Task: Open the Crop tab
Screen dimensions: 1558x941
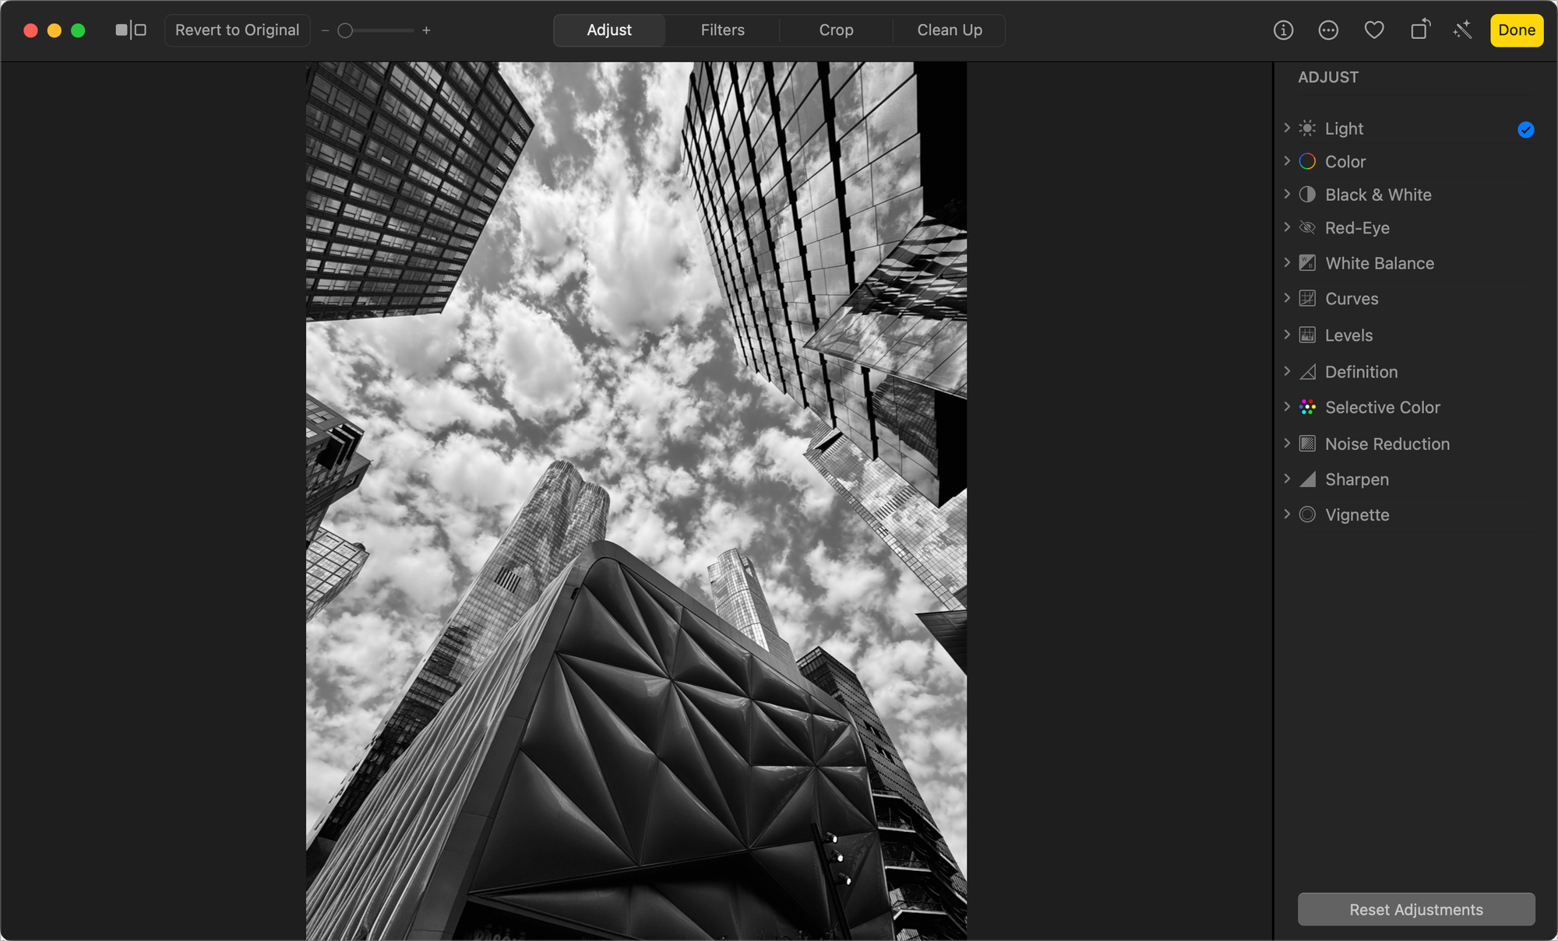Action: (836, 30)
